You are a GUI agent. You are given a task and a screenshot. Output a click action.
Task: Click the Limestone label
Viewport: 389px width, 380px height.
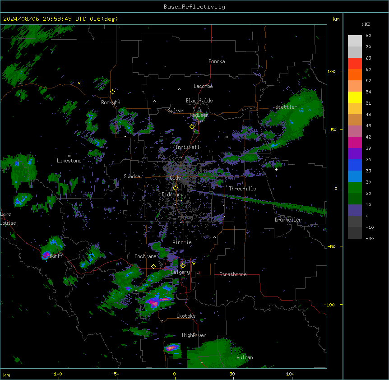[x=69, y=161]
